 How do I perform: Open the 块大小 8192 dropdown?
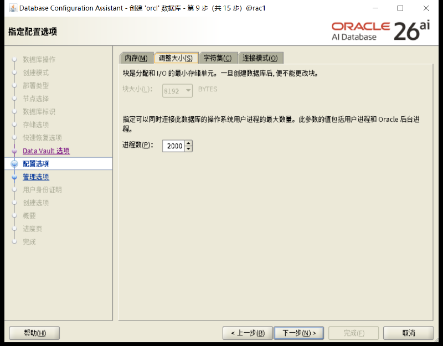pyautogui.click(x=177, y=91)
